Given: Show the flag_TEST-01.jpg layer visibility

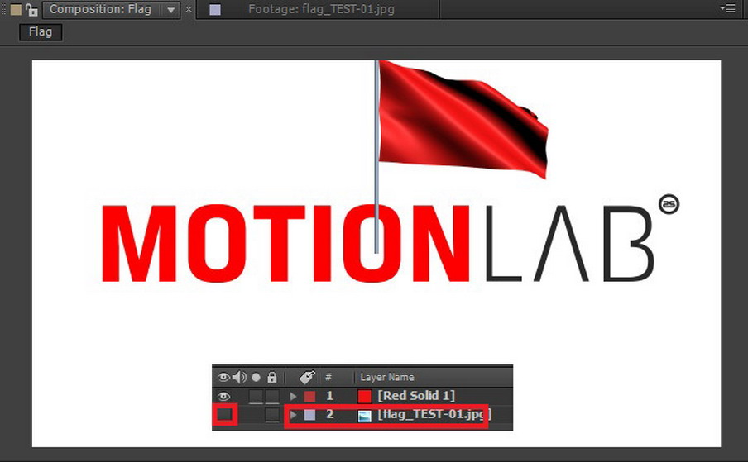Looking at the screenshot, I should (x=225, y=414).
